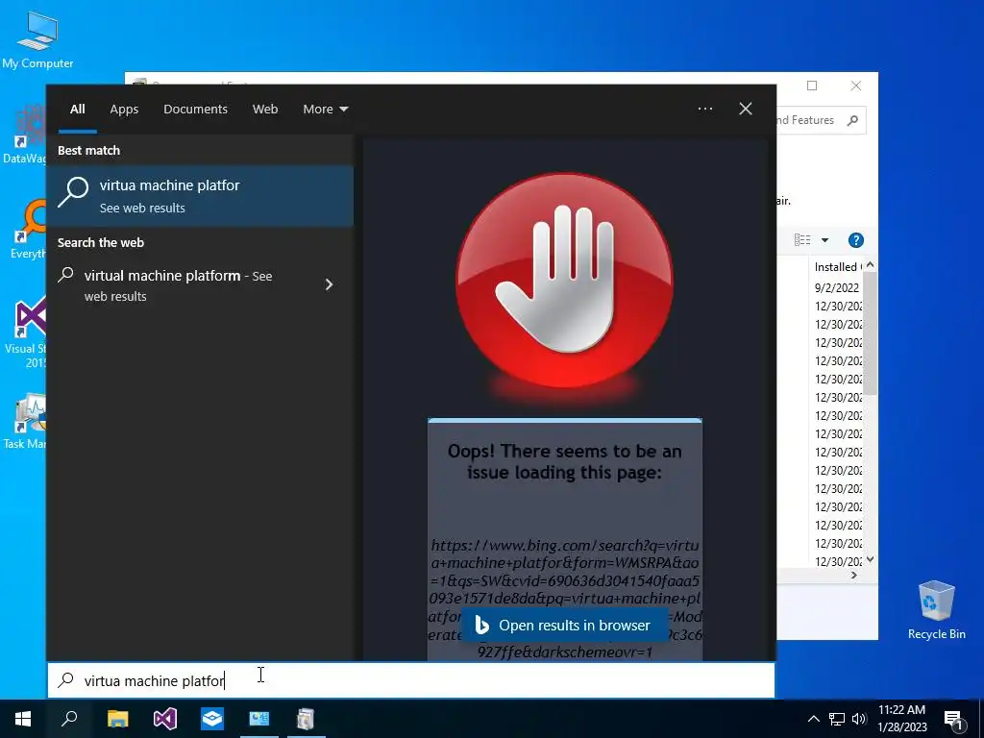Open My Computer desktop icon
Viewport: 984px width, 738px height.
click(37, 38)
